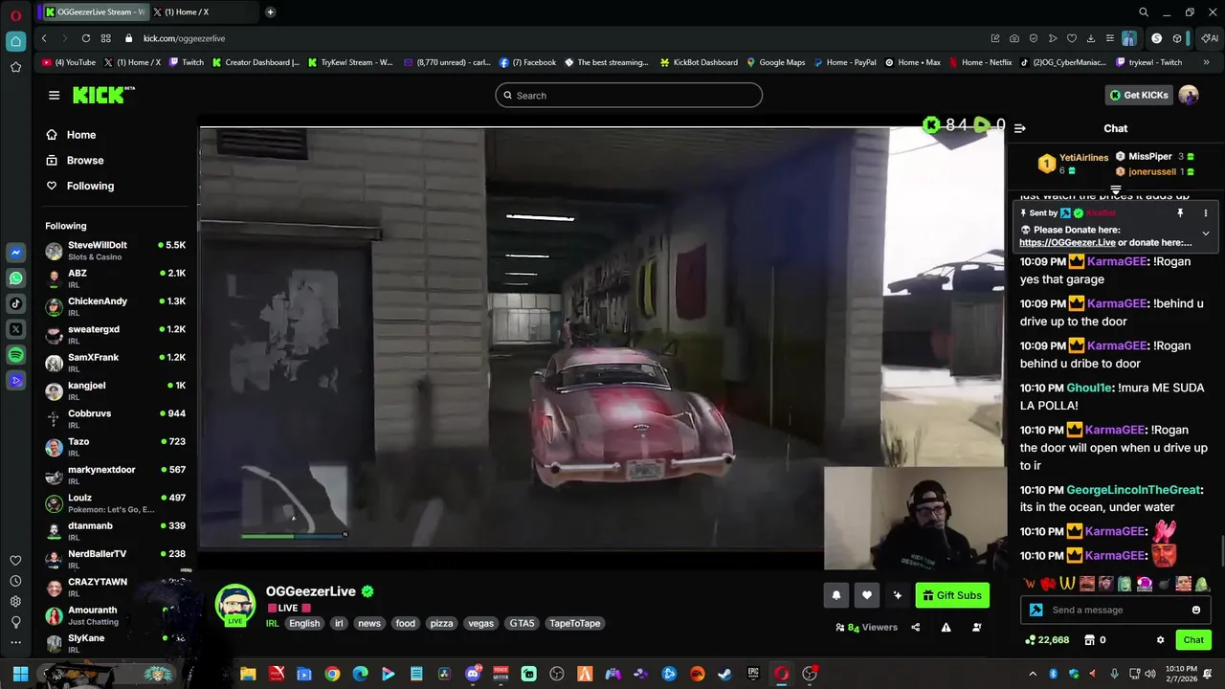Click the browser address bar URL

coord(184,38)
